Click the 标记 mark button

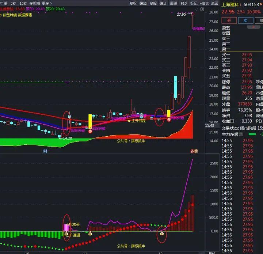coord(194,3)
